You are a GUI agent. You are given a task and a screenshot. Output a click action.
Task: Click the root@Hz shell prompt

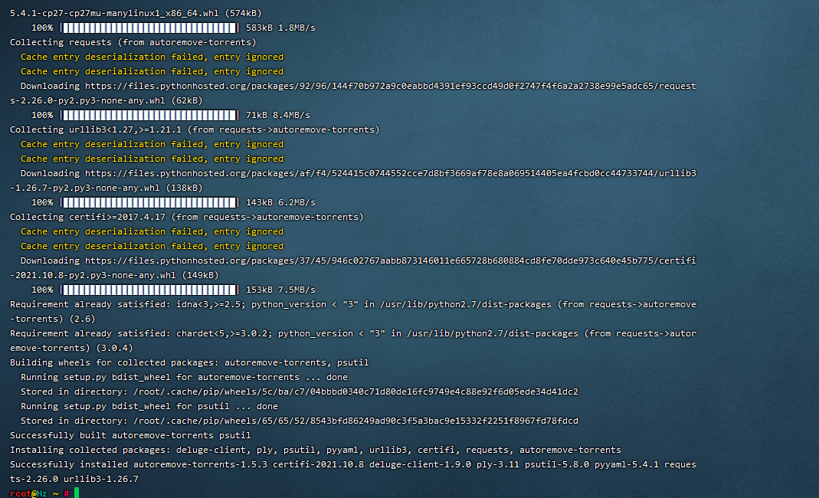pos(40,493)
